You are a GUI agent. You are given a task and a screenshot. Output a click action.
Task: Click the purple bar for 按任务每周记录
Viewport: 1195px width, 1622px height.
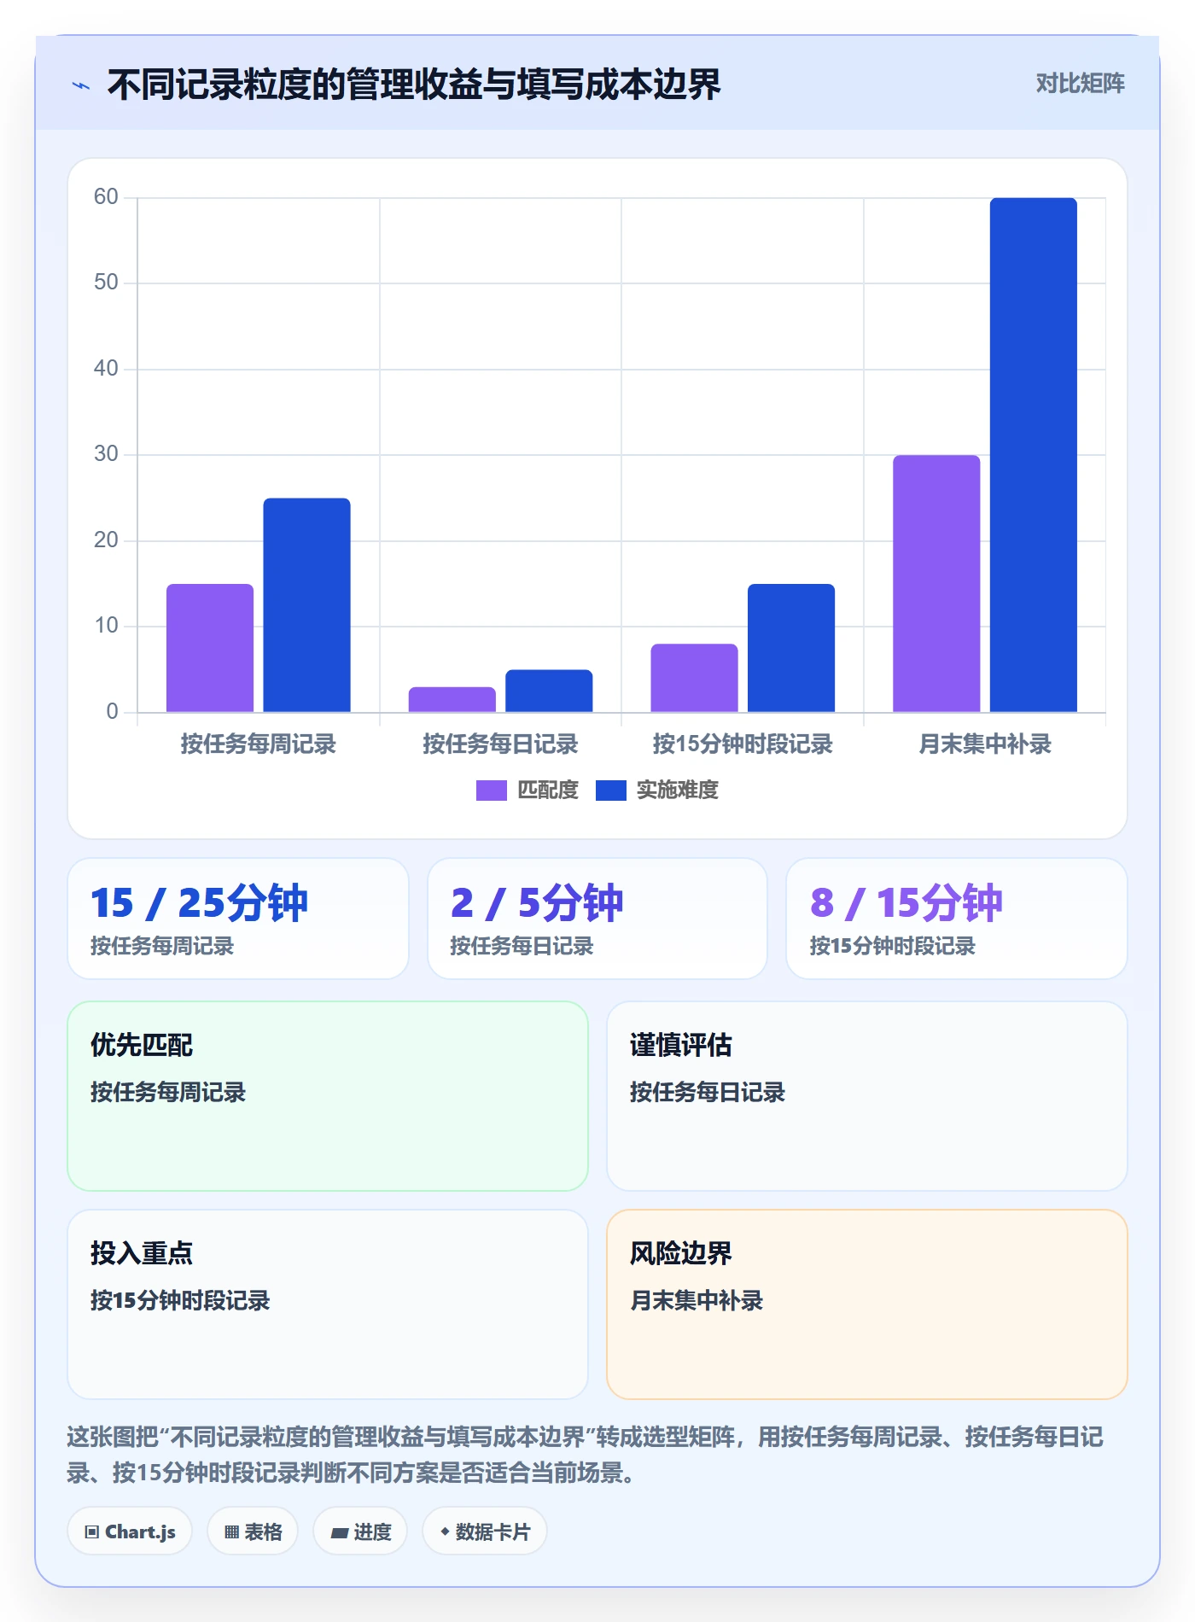click(210, 648)
